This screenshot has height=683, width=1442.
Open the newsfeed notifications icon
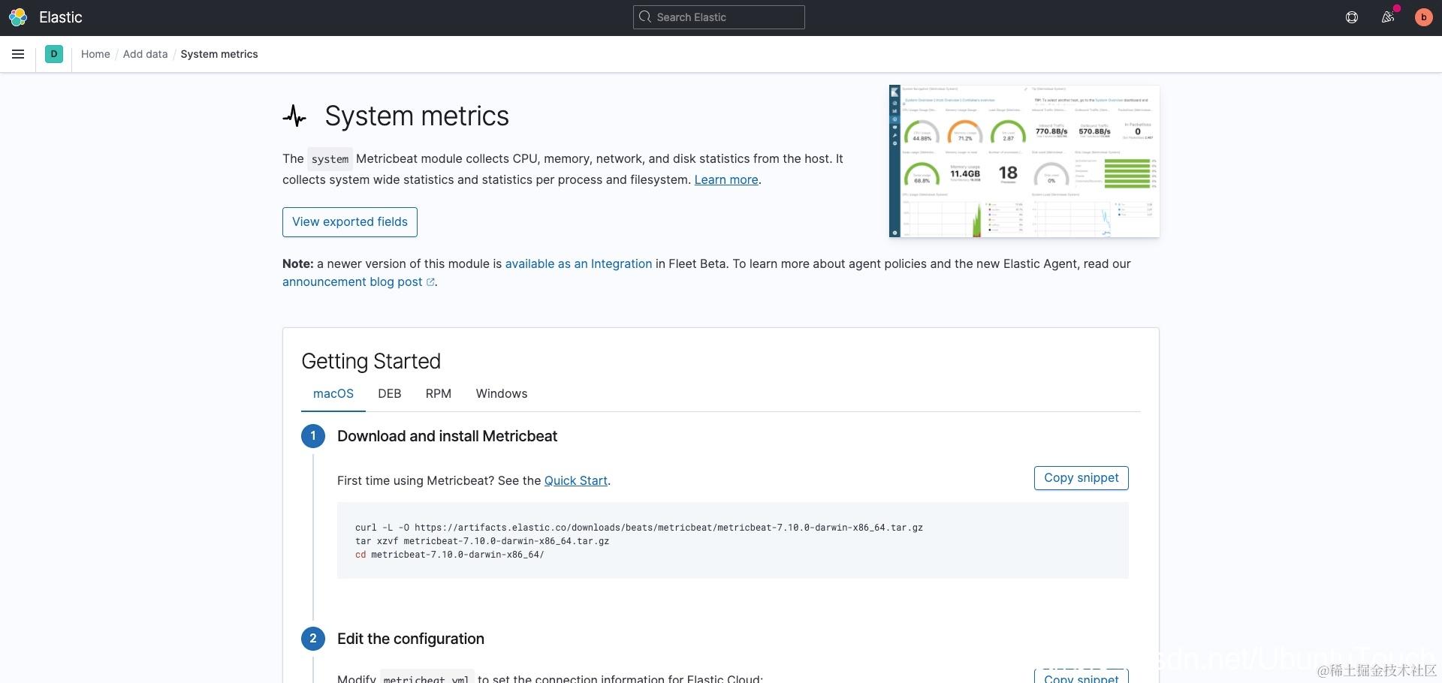pyautogui.click(x=1388, y=17)
